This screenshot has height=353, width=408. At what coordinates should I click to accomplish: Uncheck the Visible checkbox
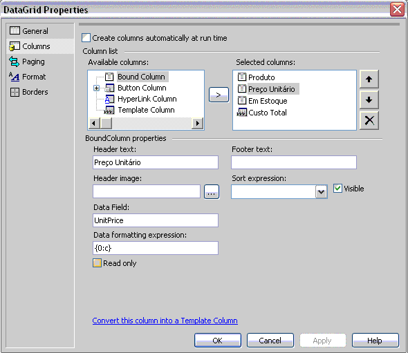pos(337,188)
